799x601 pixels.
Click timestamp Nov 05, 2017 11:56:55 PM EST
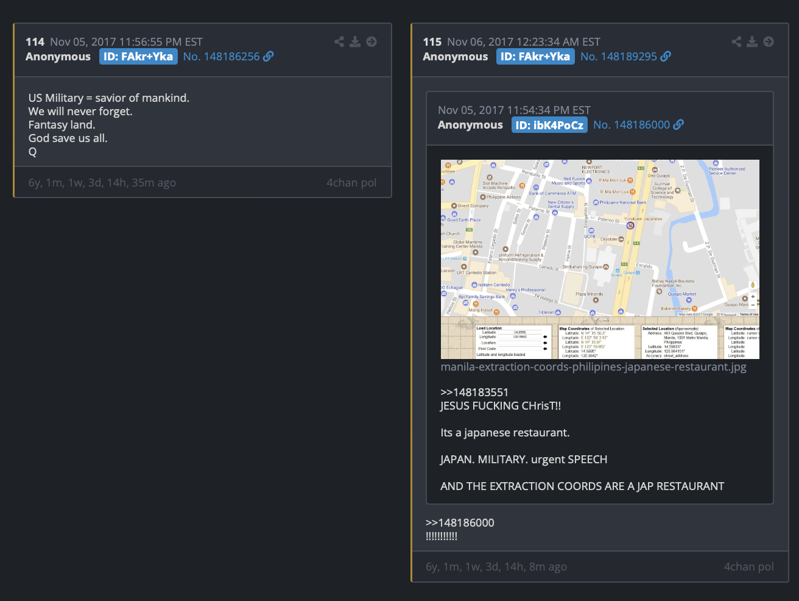126,42
